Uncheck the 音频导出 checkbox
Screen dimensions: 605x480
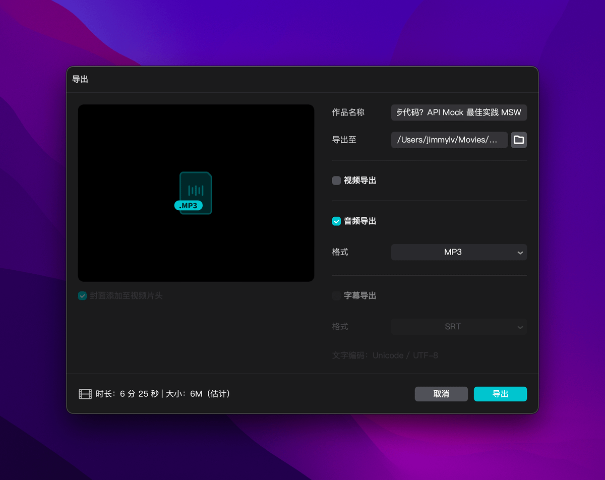click(336, 221)
